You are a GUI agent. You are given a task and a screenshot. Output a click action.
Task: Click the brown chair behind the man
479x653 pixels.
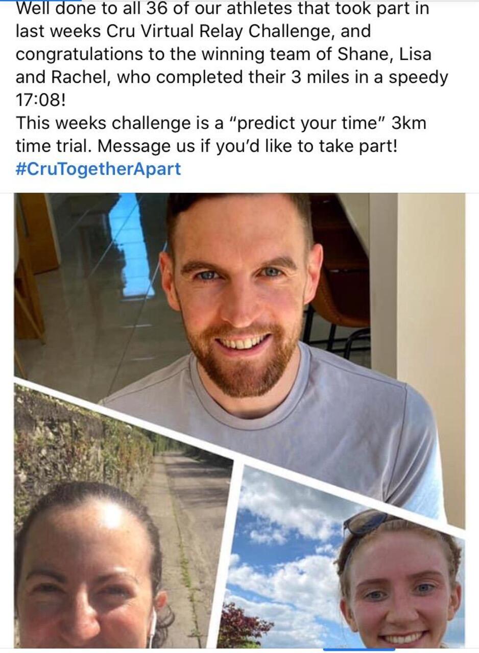tap(340, 265)
